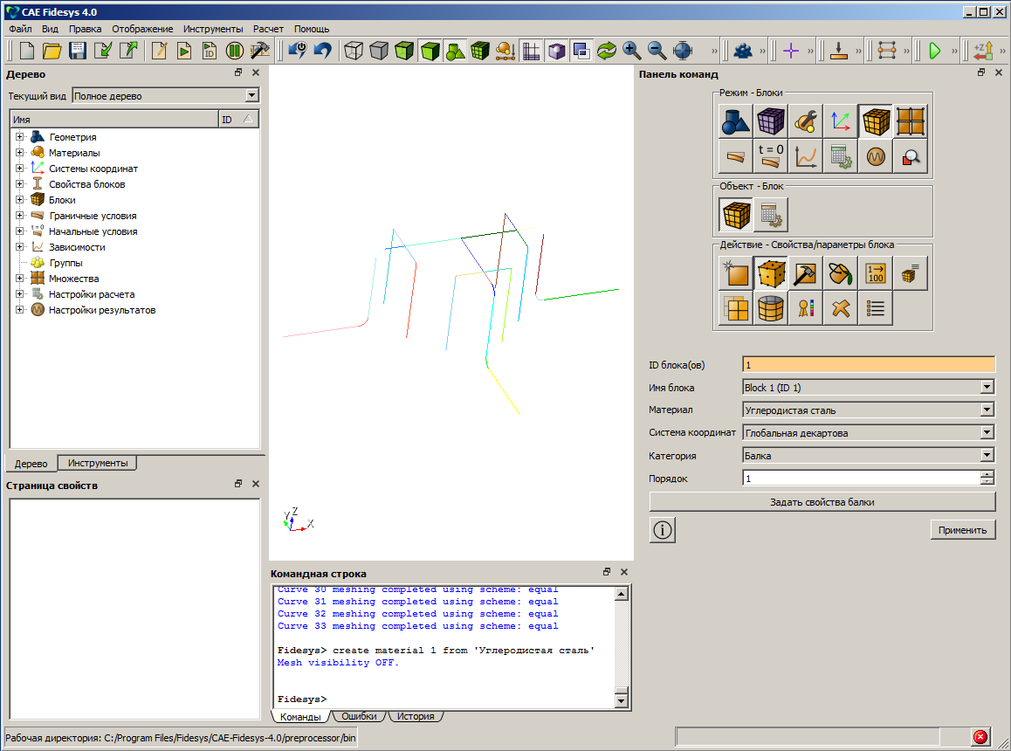
Task: Sort tree by ID column header
Action: point(238,120)
